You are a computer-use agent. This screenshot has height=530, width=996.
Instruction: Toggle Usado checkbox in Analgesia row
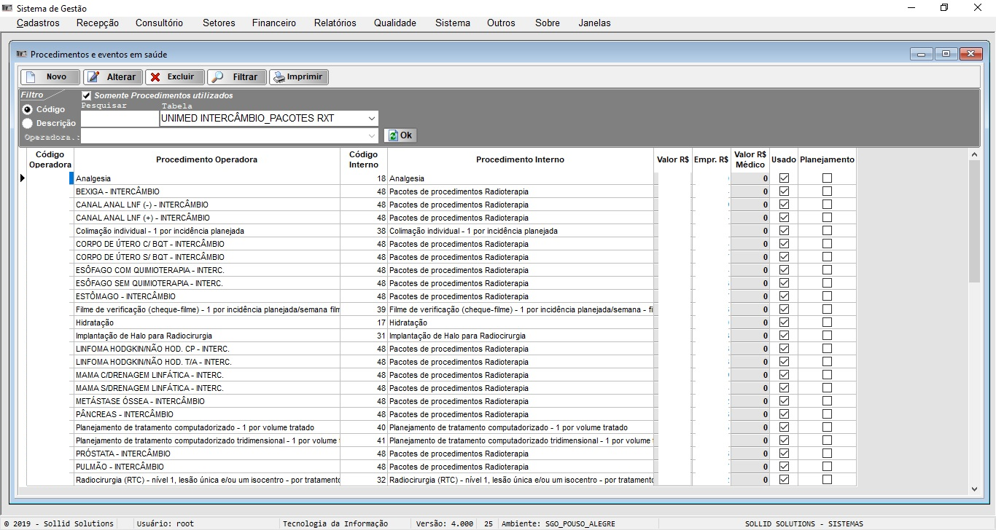tap(784, 178)
